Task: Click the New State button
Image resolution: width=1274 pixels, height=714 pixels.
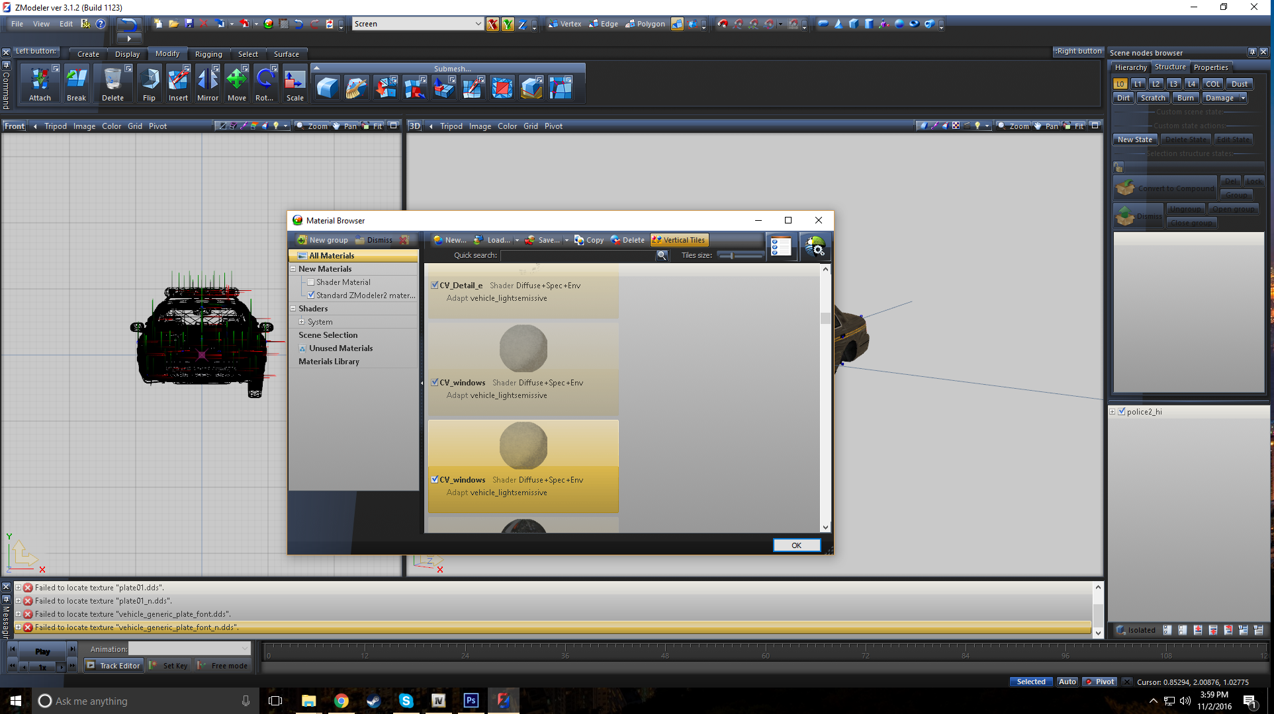Action: pos(1134,139)
